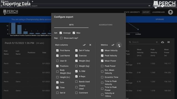Uncheck the Date column
Image resolution: width=177 pixels, height=99 pixels.
tap(57, 82)
